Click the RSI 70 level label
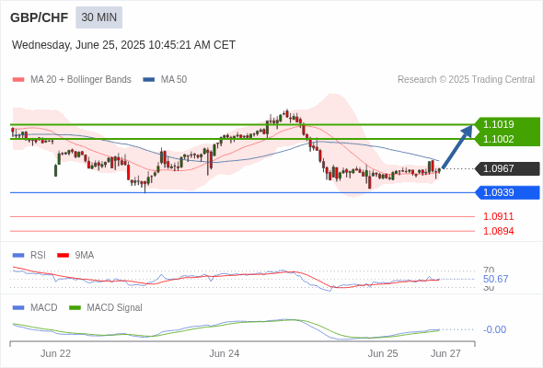 (489, 270)
